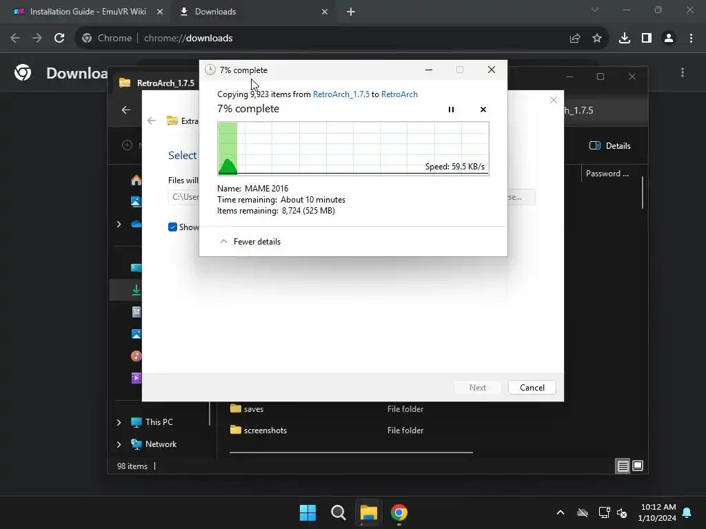The width and height of the screenshot is (706, 529).
Task: Reload the Chrome page
Action: [59, 39]
